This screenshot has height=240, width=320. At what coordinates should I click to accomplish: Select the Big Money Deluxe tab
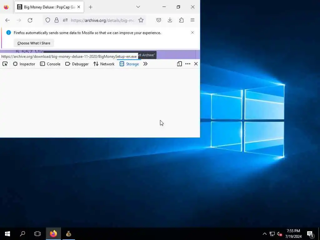(x=49, y=7)
